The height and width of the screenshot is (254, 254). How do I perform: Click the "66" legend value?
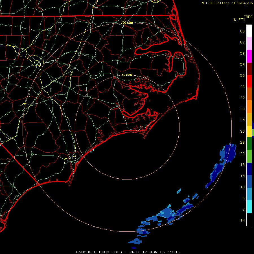click(x=242, y=31)
